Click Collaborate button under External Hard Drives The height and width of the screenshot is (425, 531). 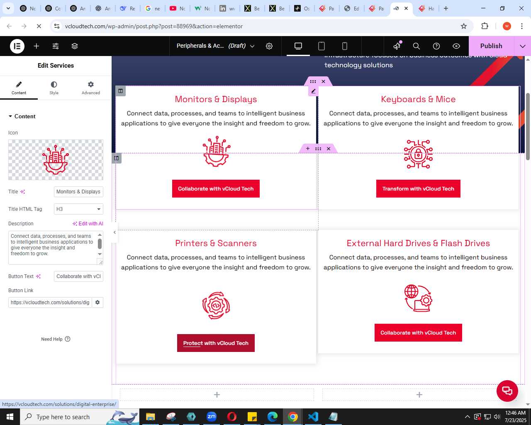(x=418, y=333)
